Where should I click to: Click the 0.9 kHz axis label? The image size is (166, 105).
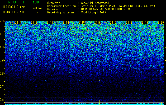[x=2, y=60]
